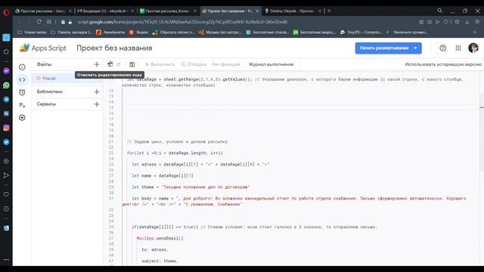Image resolution: width=484 pixels, height=272 pixels.
Task: Click the Сервисы section label
Action: tap(46, 104)
